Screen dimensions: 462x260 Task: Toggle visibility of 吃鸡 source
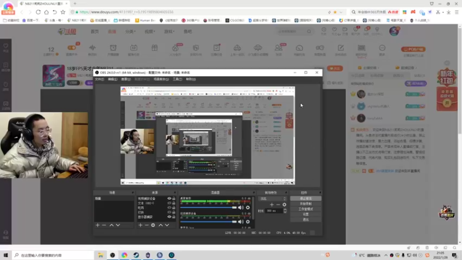[169, 208]
